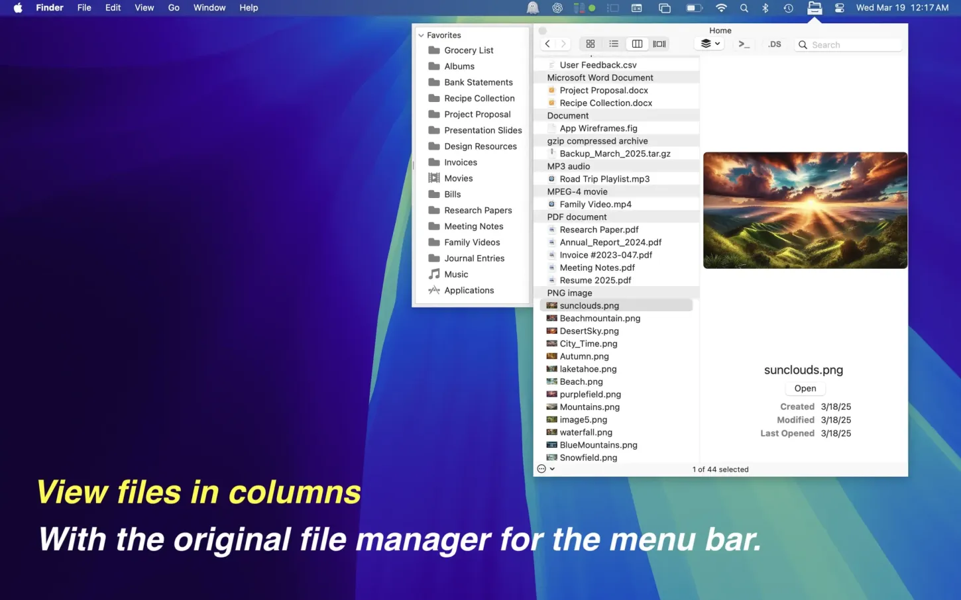Screen dimensions: 961x600
Task: Open the Music folder in Favorites
Action: coord(456,274)
